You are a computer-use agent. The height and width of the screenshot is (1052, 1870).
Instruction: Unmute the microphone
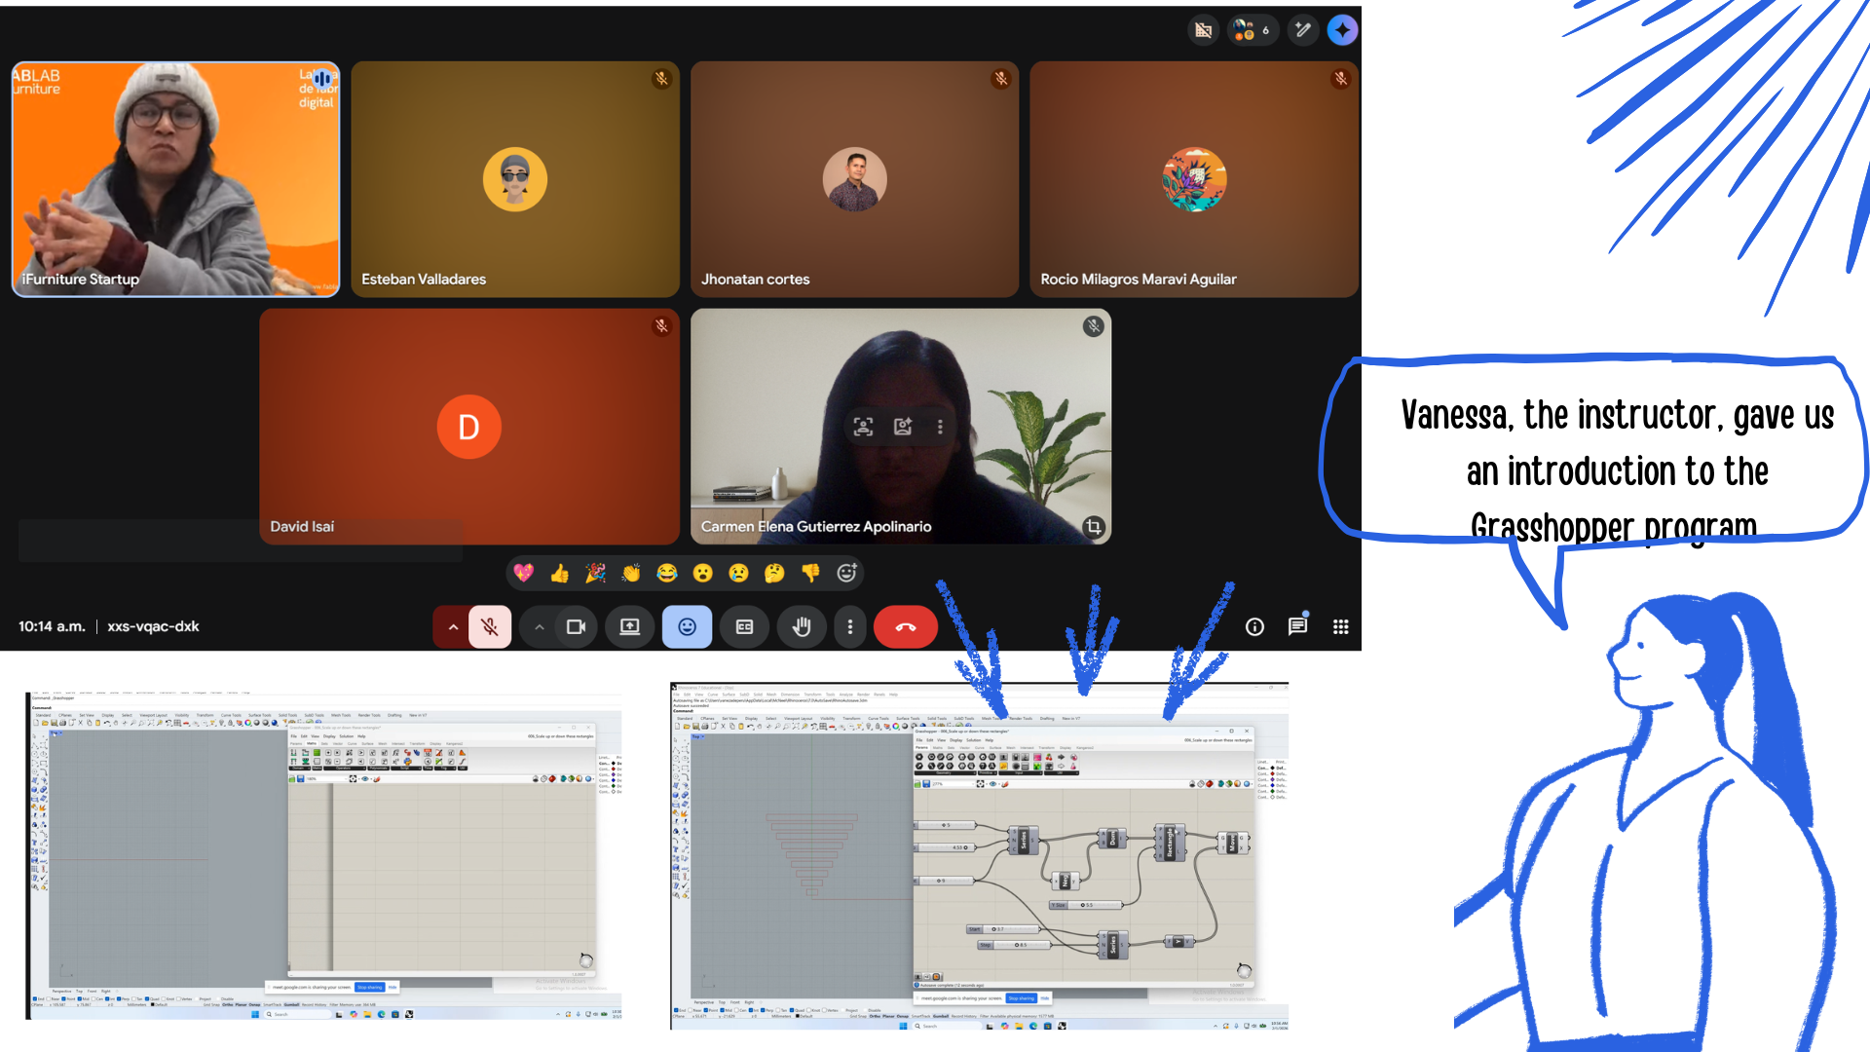[490, 627]
